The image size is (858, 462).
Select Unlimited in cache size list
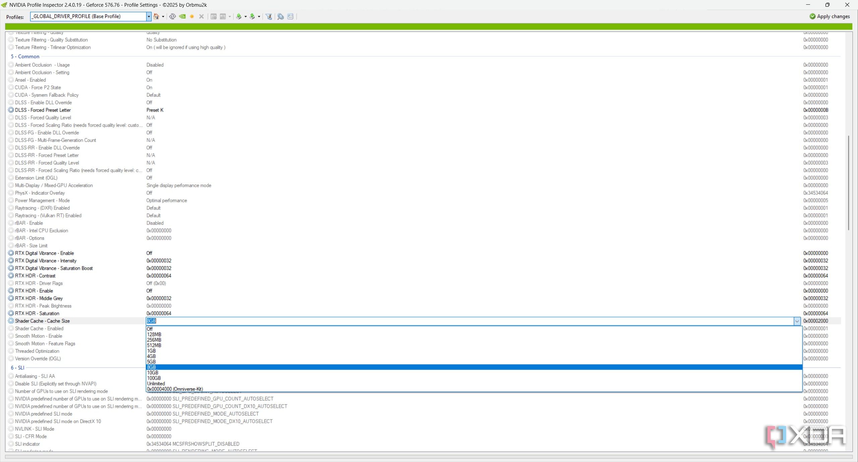pos(474,384)
